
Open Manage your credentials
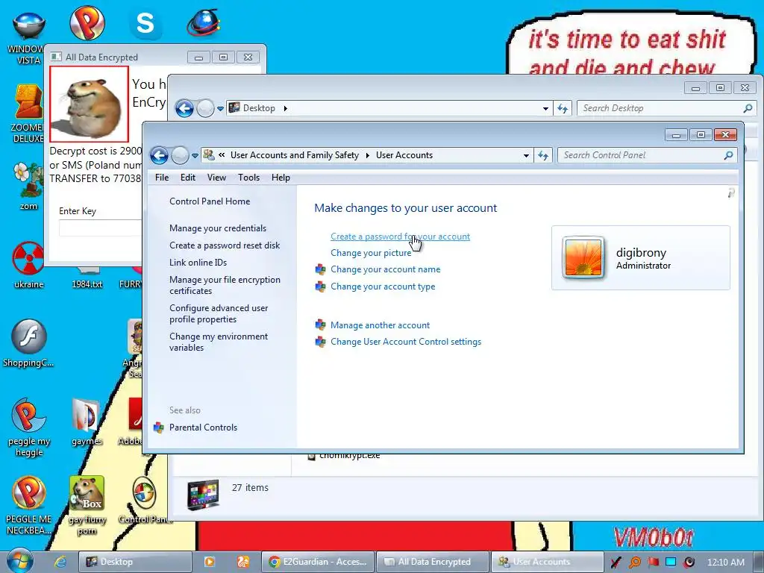pyautogui.click(x=218, y=228)
